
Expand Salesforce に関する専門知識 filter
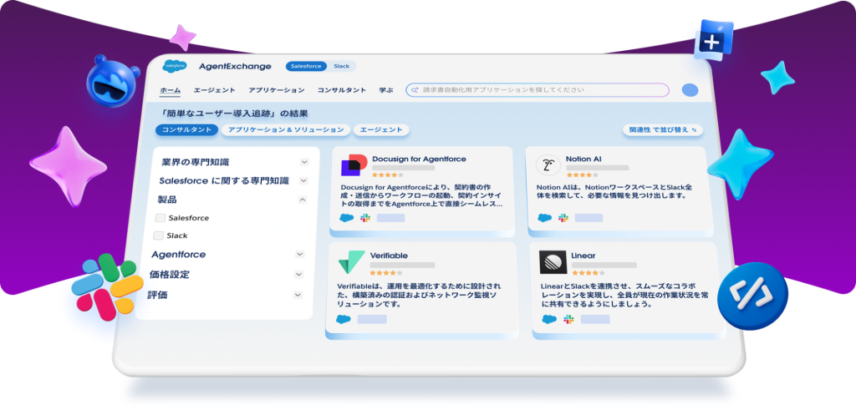point(303,180)
